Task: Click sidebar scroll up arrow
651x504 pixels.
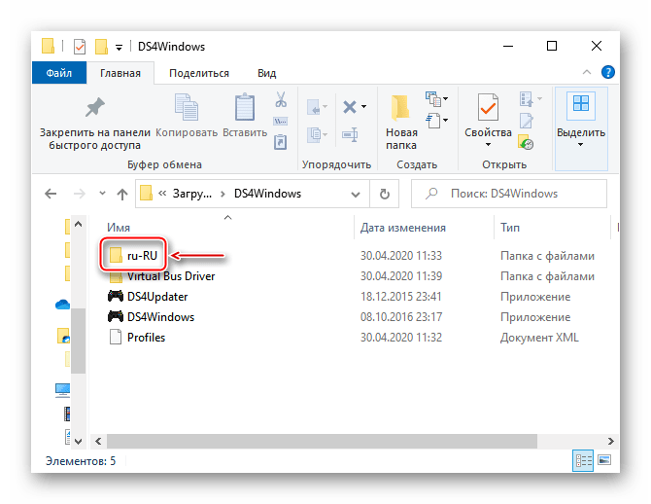Action: click(78, 224)
